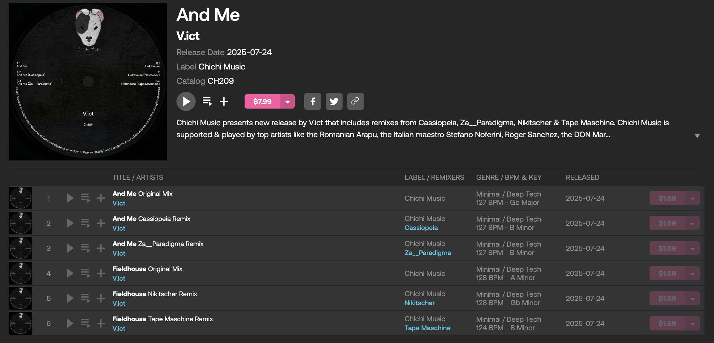Play And Me Original Mix track

tap(70, 198)
